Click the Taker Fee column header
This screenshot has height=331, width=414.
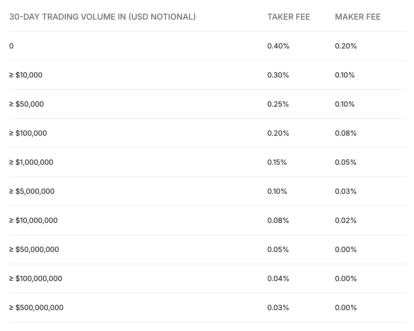(x=288, y=17)
